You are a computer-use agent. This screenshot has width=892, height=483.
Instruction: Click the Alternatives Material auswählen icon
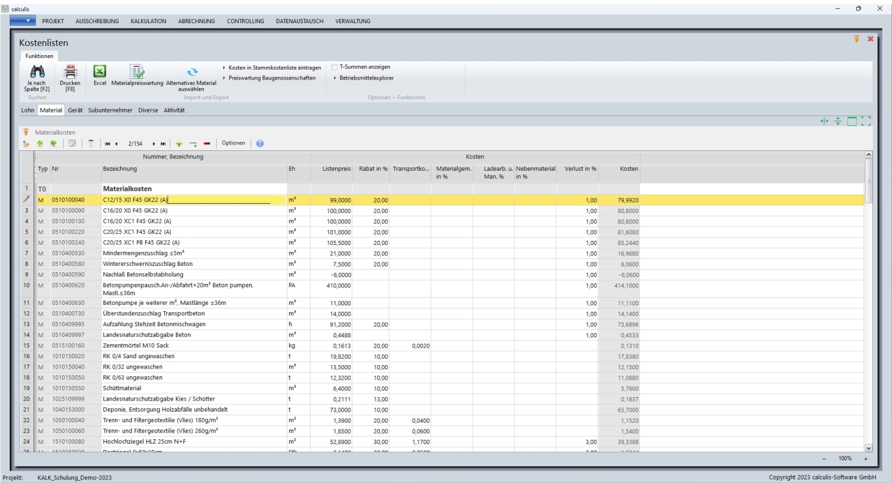click(x=192, y=72)
